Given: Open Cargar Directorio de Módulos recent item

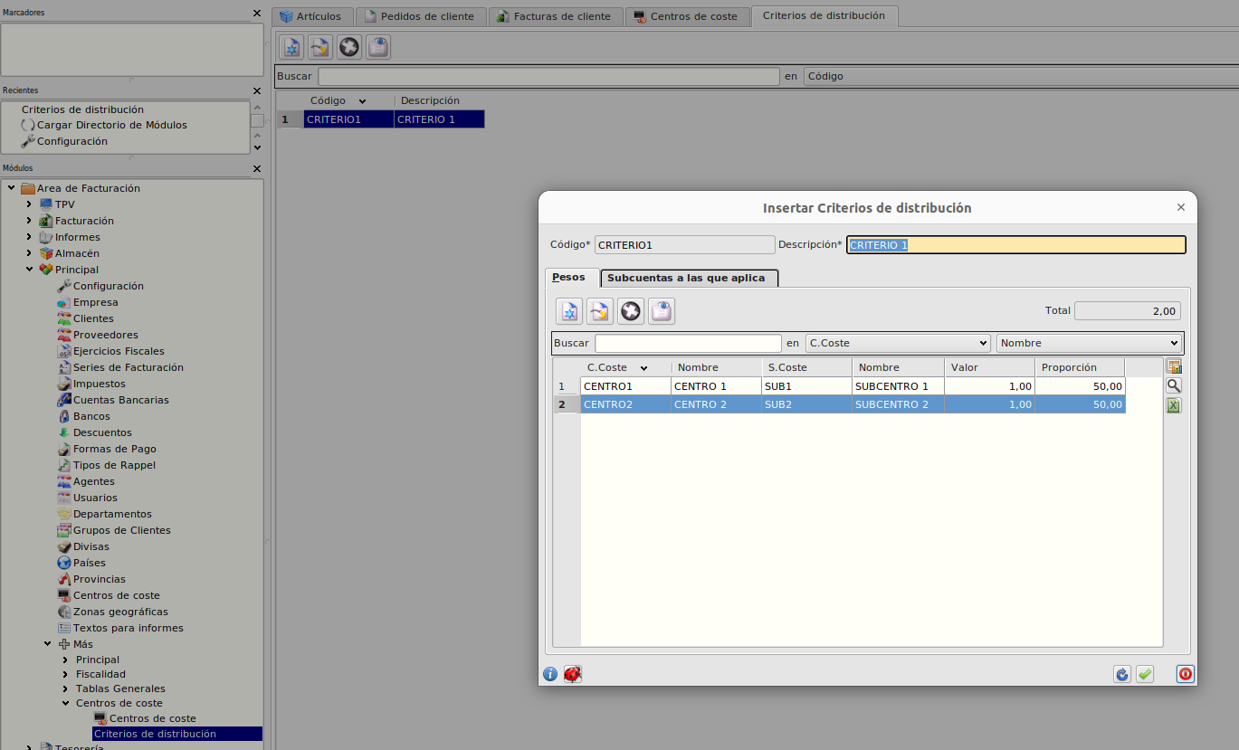Looking at the screenshot, I should (x=112, y=125).
